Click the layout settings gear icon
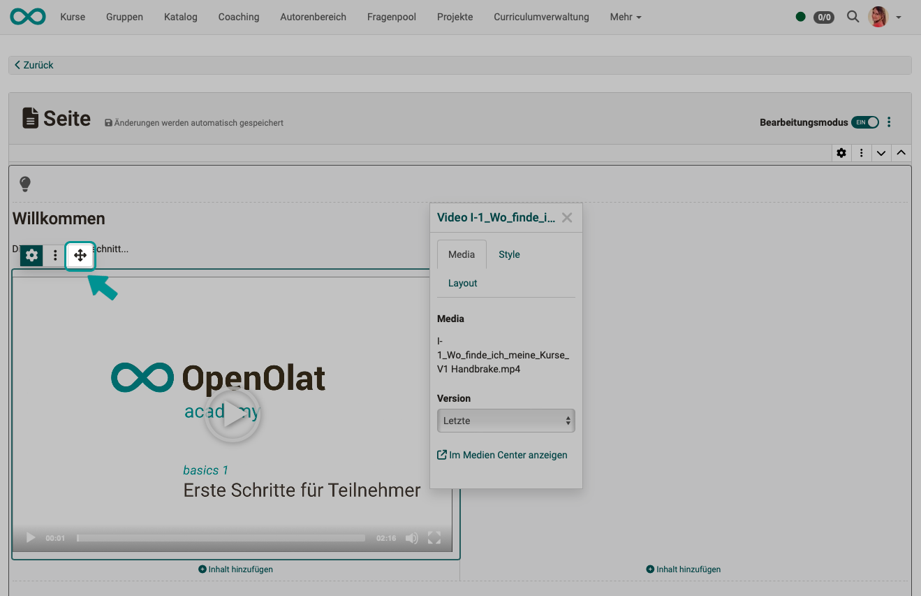The height and width of the screenshot is (596, 921). coord(841,153)
